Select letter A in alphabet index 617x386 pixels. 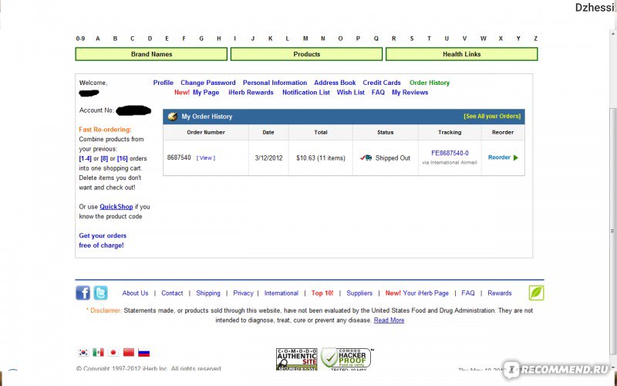click(98, 39)
